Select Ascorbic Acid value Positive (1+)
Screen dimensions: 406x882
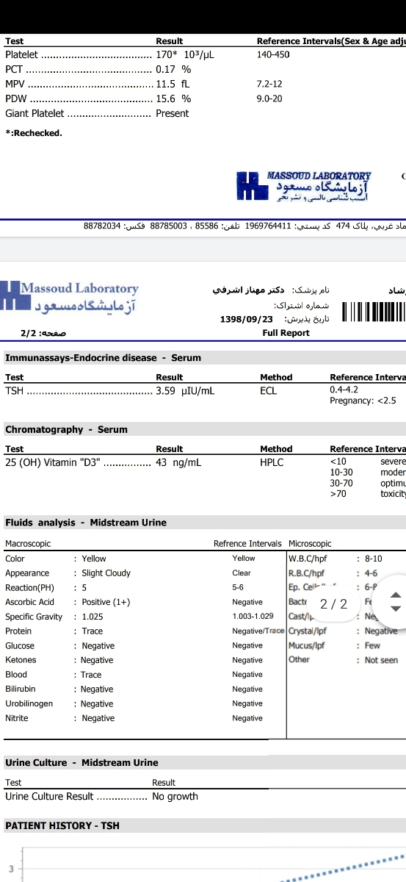[106, 602]
